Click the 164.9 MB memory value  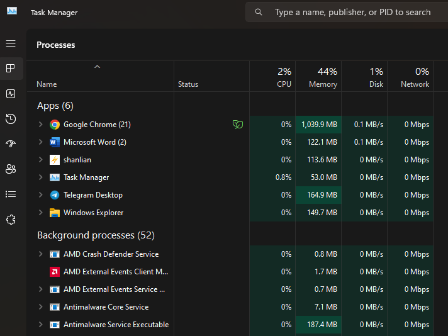(322, 195)
